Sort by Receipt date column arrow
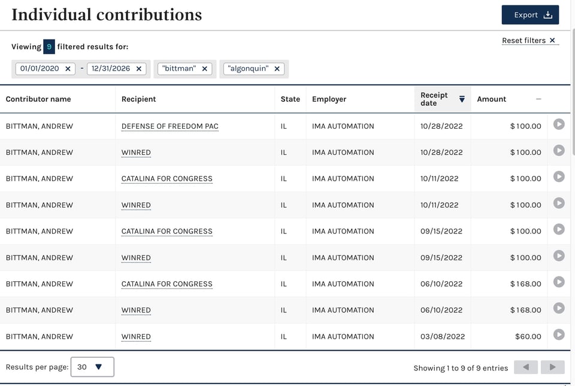The width and height of the screenshot is (575, 386). 462,99
